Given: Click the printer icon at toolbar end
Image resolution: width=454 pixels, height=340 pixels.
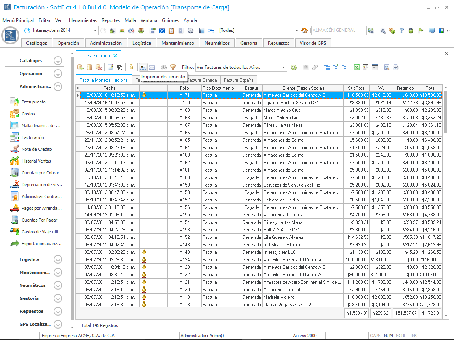Looking at the screenshot, I should (x=395, y=67).
